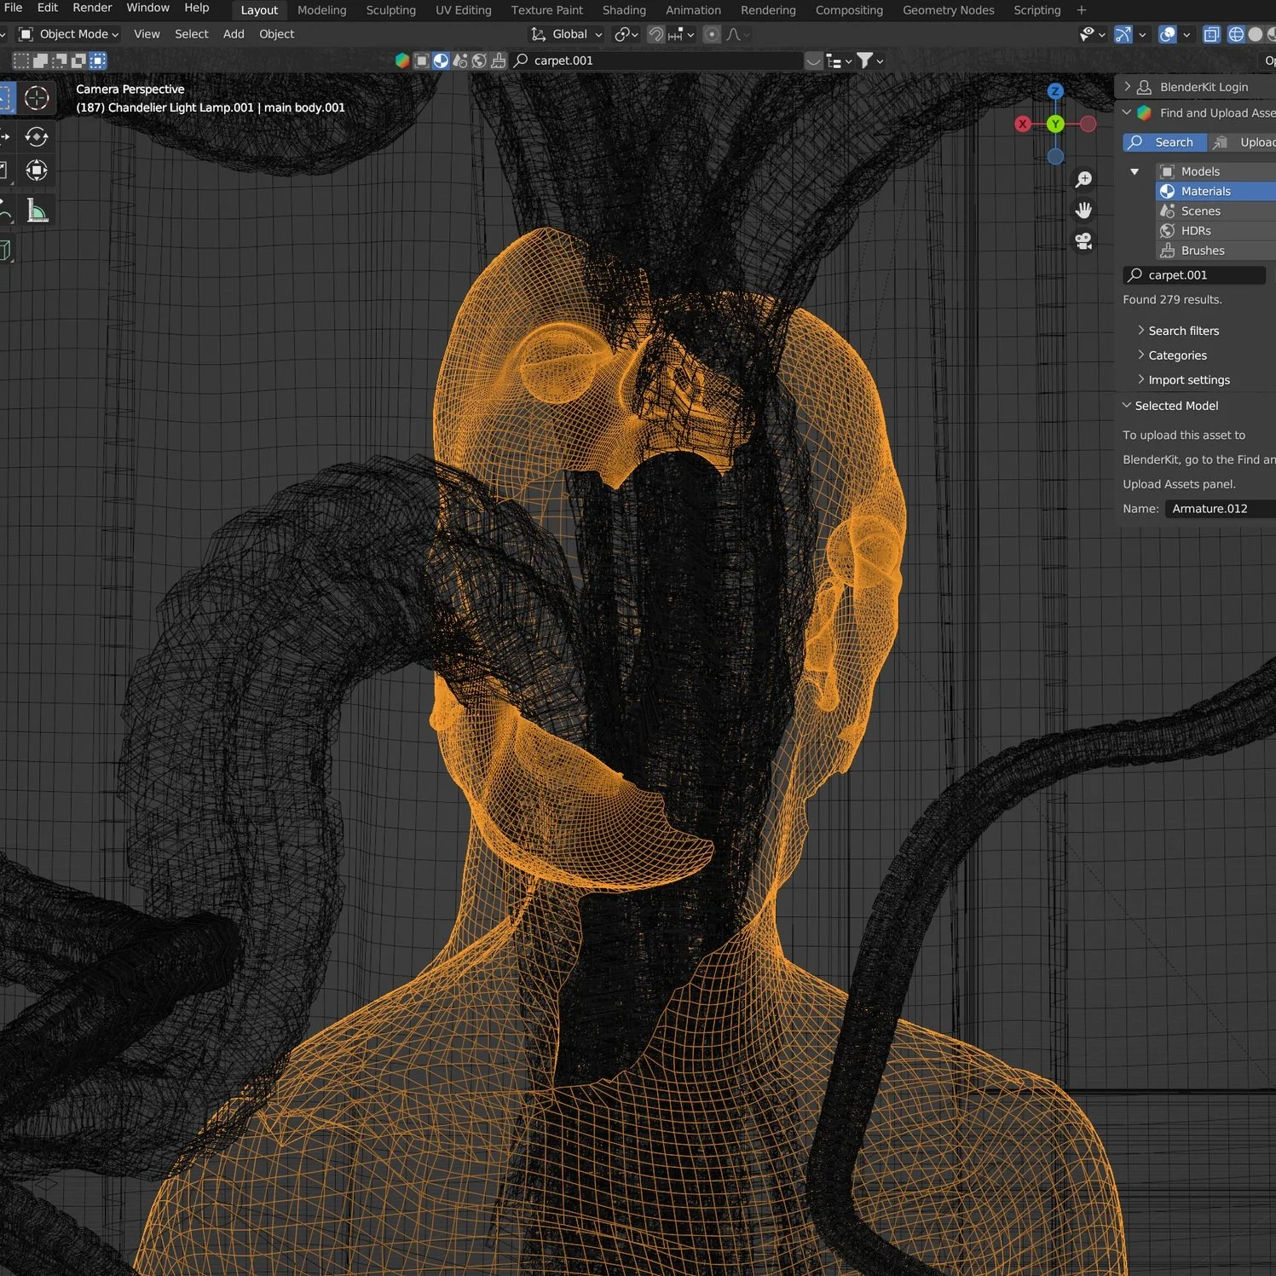Image resolution: width=1276 pixels, height=1276 pixels.
Task: Toggle asset bar display button
Action: click(x=814, y=61)
